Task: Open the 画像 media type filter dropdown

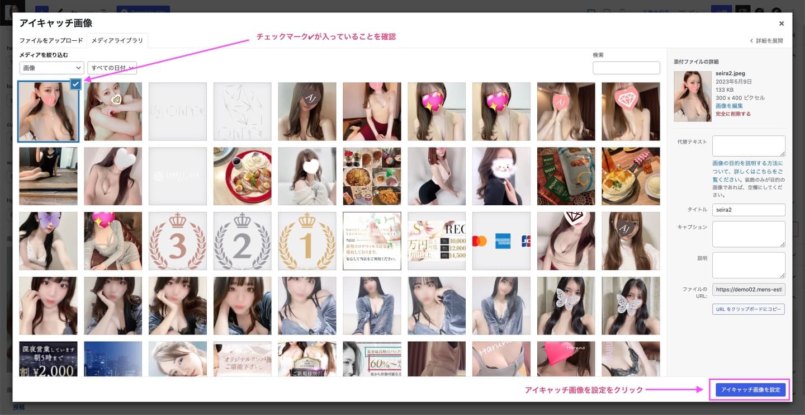Action: coord(51,68)
